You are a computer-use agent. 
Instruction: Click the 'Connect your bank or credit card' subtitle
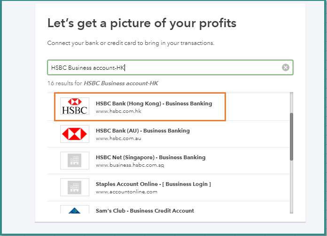[131, 43]
